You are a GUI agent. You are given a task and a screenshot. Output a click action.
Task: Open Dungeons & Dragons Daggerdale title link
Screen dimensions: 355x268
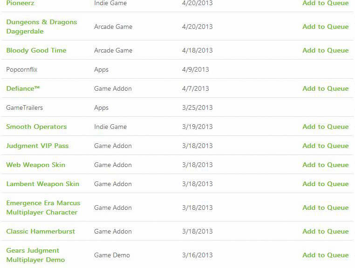[41, 27]
